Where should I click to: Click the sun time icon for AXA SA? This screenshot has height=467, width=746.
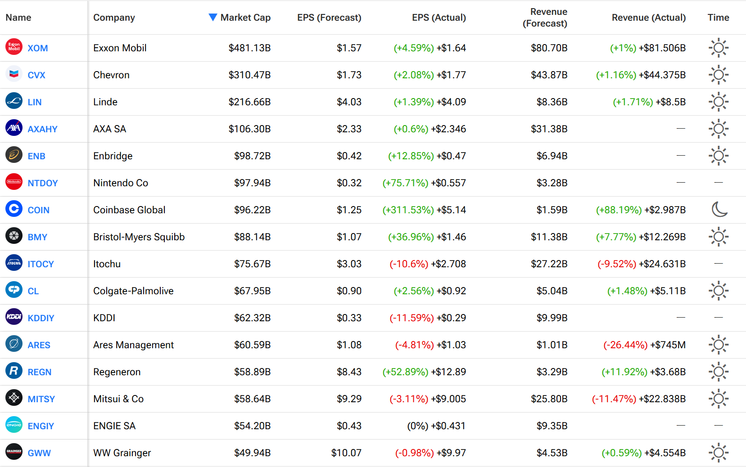click(719, 129)
